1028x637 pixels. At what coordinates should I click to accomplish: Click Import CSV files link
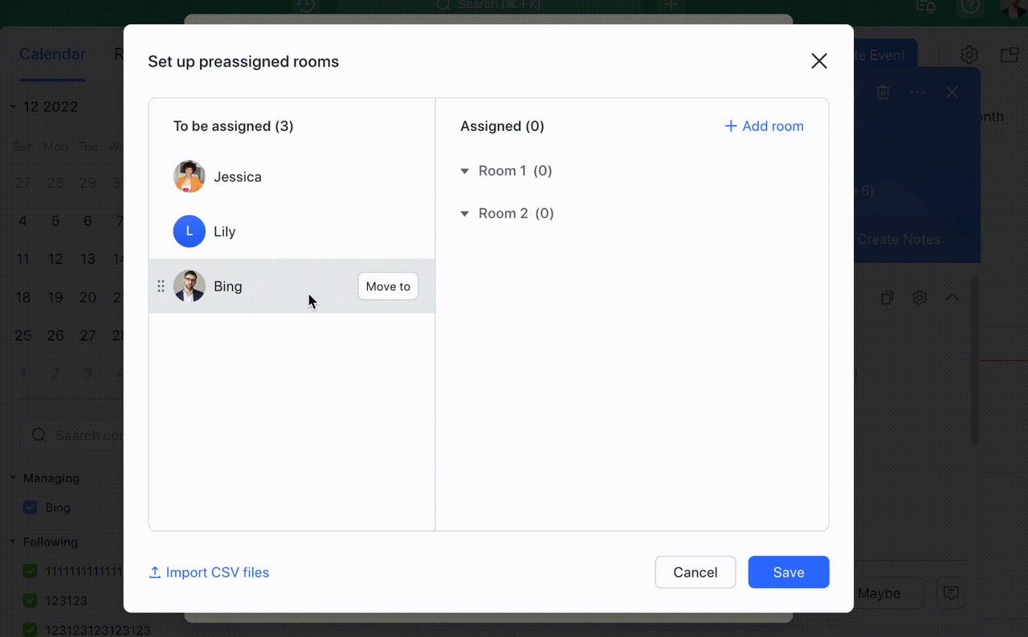pyautogui.click(x=209, y=573)
